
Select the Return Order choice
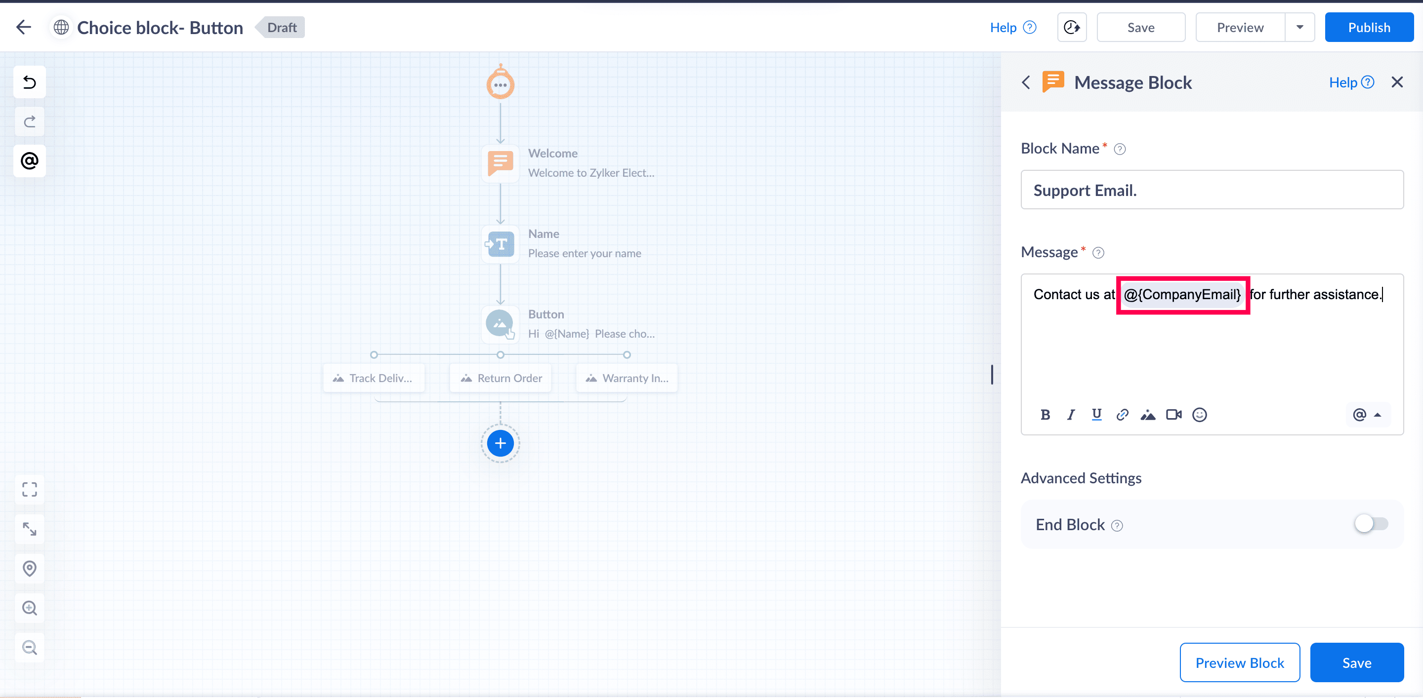(501, 379)
